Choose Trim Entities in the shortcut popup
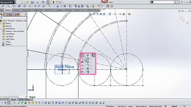 coord(88,69)
